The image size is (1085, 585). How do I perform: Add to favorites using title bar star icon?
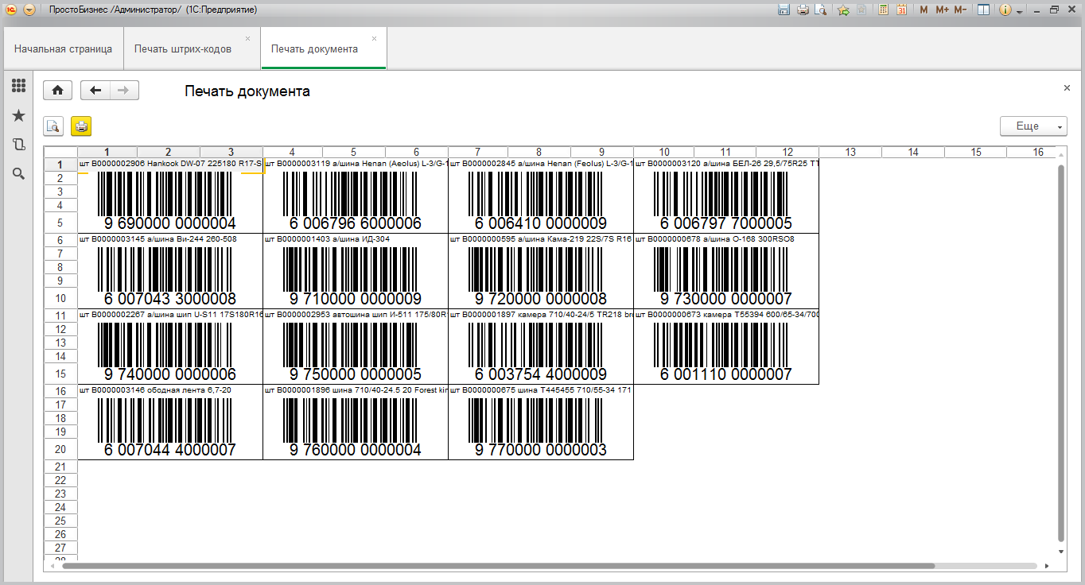coord(843,10)
